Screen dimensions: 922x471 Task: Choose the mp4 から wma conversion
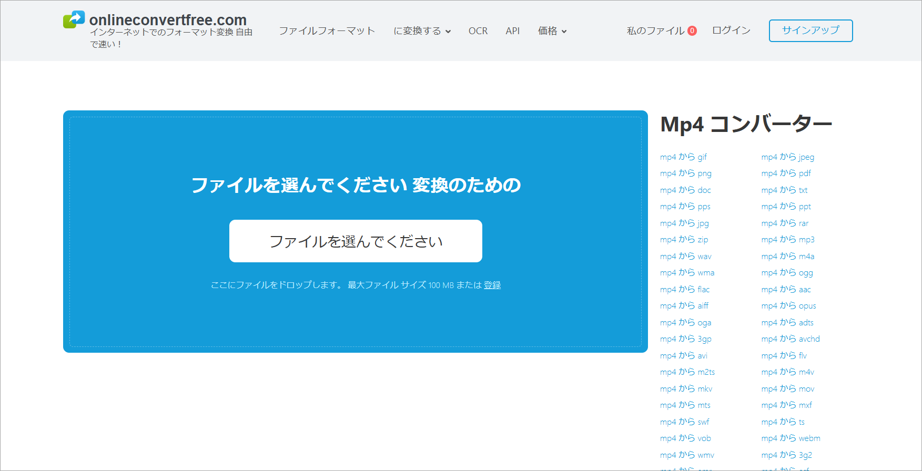click(x=687, y=272)
